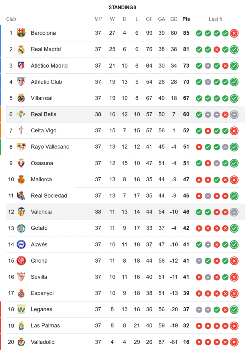245x354 pixels.
Task: Click the Villarreal club crest
Action: click(21, 98)
